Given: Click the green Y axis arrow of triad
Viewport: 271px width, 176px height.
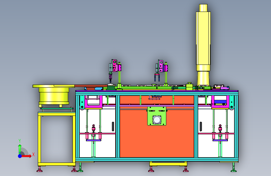Looking at the screenshot, I should 20,149.
